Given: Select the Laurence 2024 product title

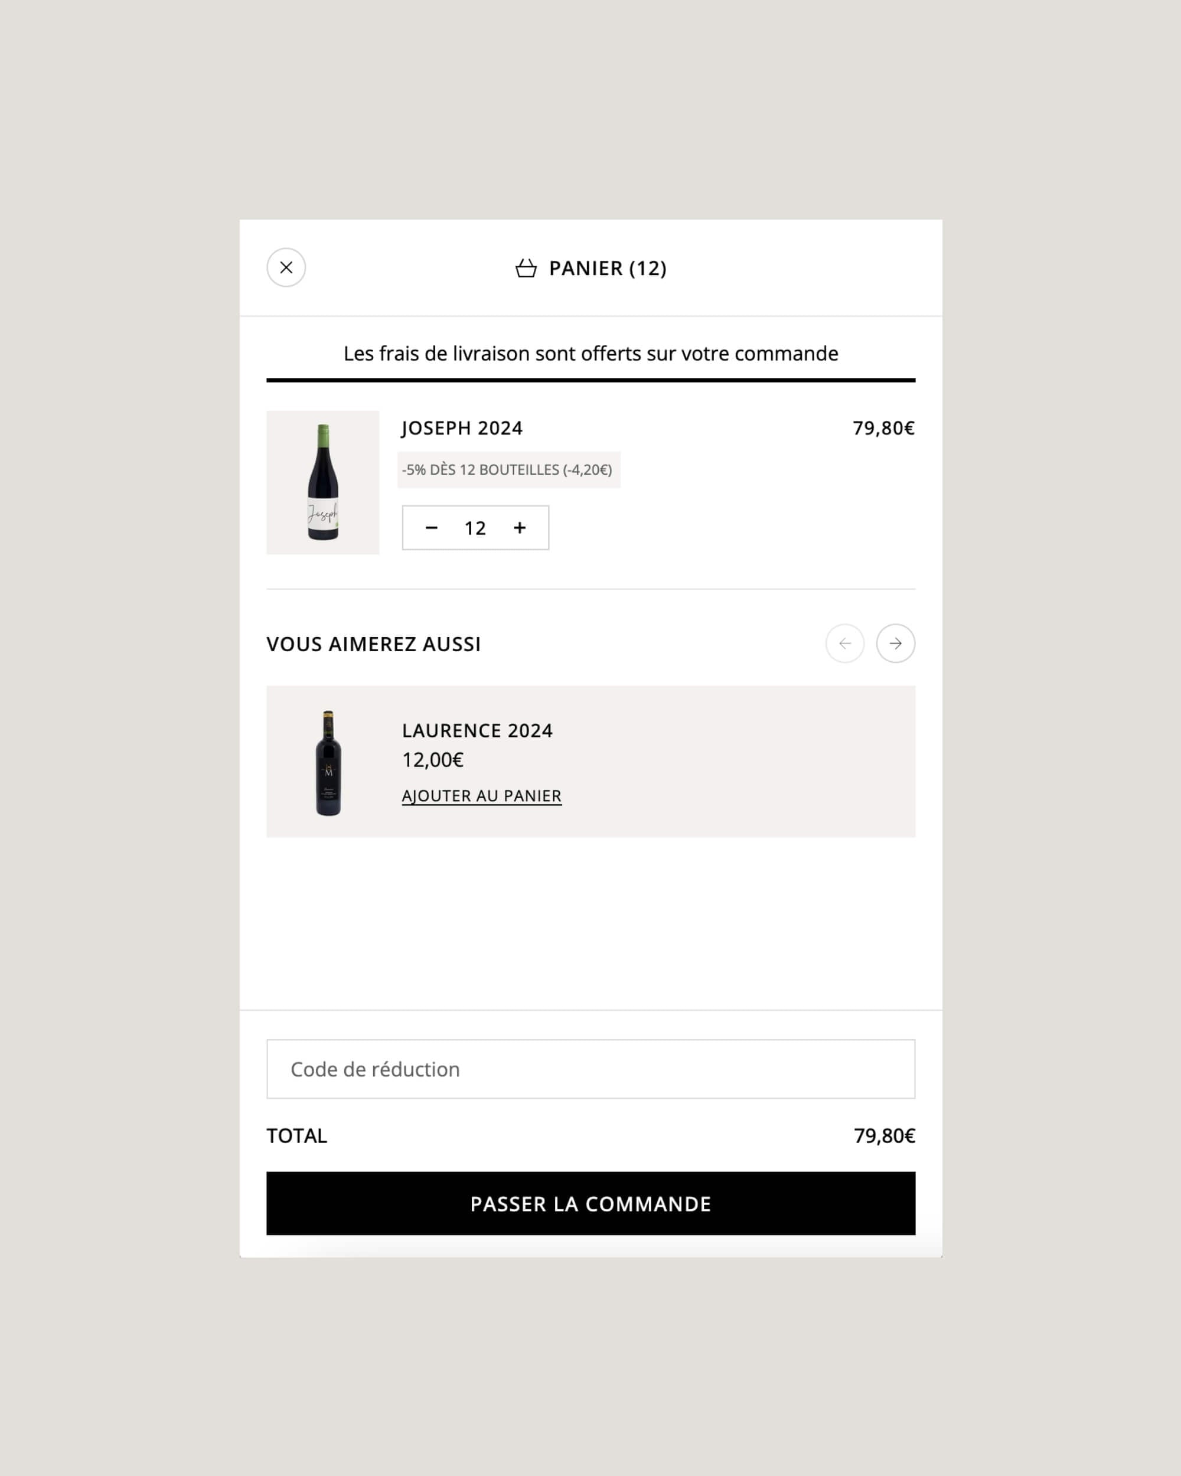Looking at the screenshot, I should pyautogui.click(x=478, y=730).
